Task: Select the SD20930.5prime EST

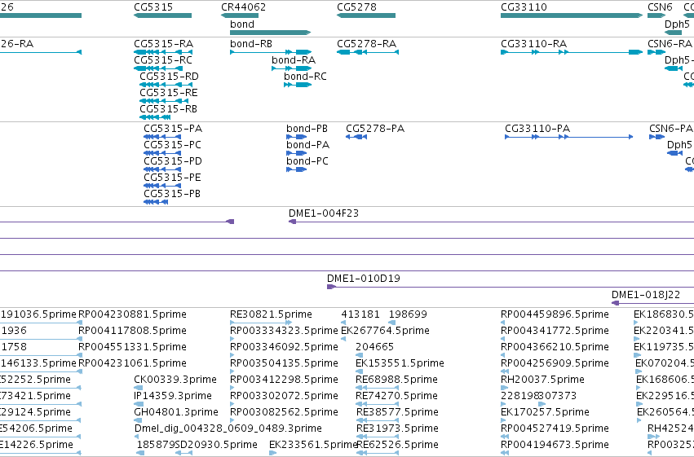Action: 216,445
